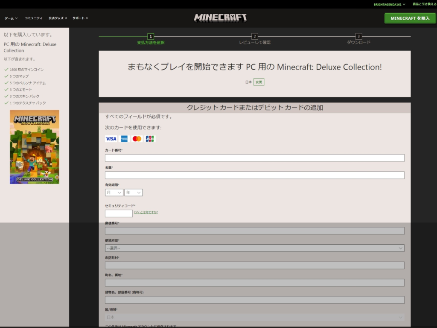Image resolution: width=437 pixels, height=328 pixels.
Task: Select step 2 レビューして確認 marker
Action: (254, 37)
